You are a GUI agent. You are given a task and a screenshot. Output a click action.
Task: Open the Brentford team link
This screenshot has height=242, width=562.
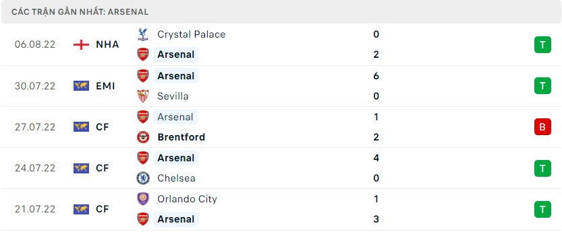point(181,137)
